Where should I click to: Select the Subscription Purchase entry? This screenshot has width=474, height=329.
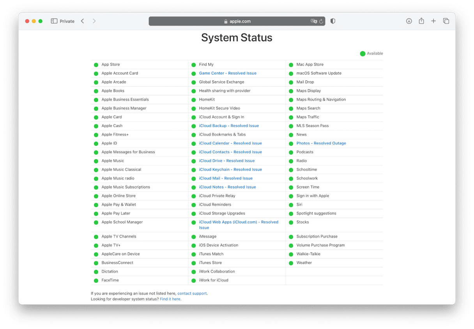pyautogui.click(x=317, y=236)
